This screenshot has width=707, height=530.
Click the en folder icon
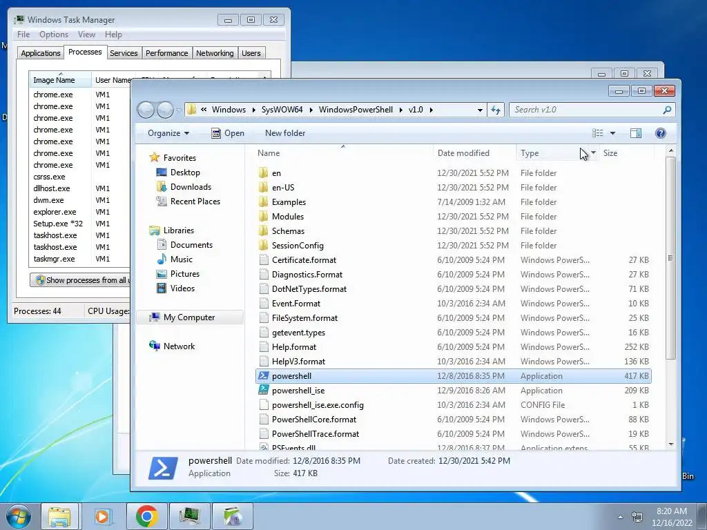pos(264,173)
